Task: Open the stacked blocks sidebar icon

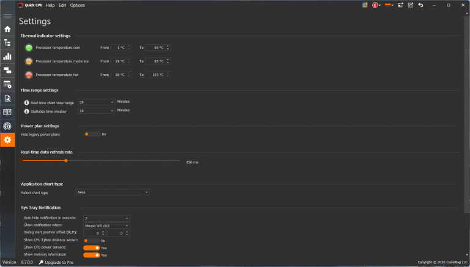Action: [7, 70]
